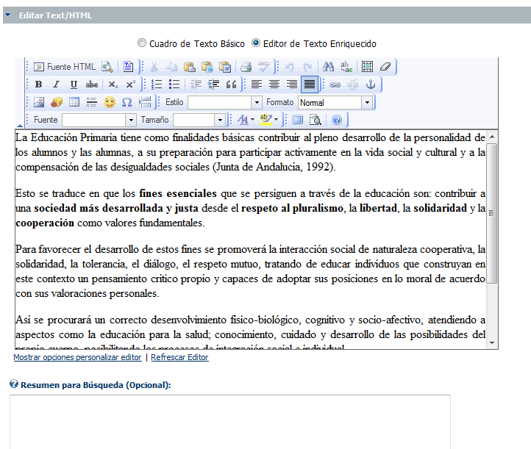Collapse the editor toolbar with small arrow
This screenshot has height=449, width=531.
click(20, 126)
